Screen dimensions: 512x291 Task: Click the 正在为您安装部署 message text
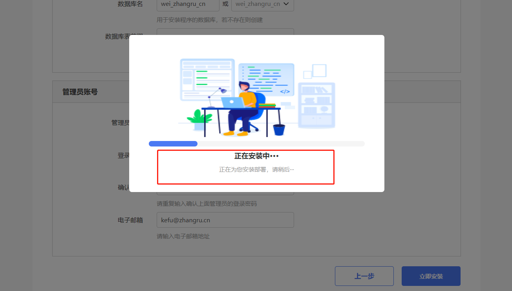(256, 170)
